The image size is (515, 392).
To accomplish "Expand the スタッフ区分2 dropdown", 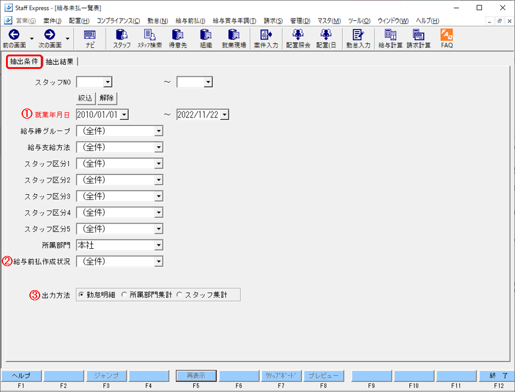I will pyautogui.click(x=158, y=180).
